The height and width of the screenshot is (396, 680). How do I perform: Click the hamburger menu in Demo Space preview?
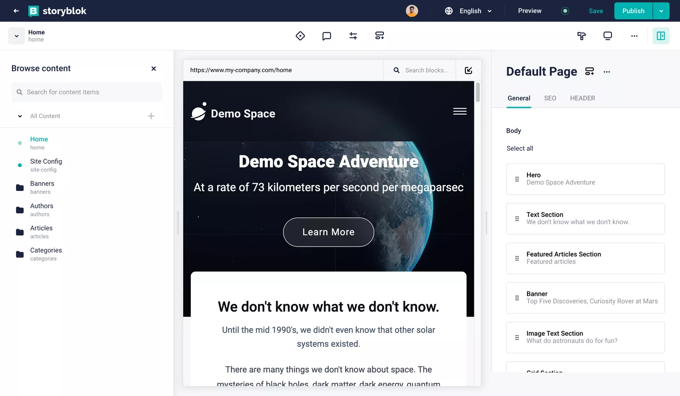coord(459,112)
